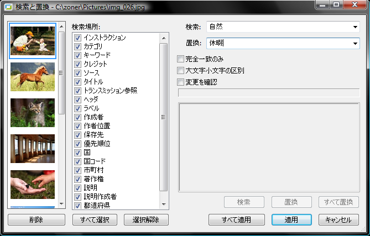Click the すべて選択 button

tap(95, 220)
